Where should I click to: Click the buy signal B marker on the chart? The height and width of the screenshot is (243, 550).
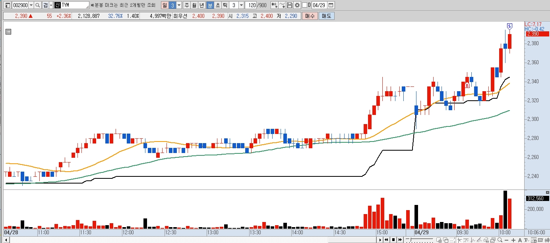[x=467, y=85]
